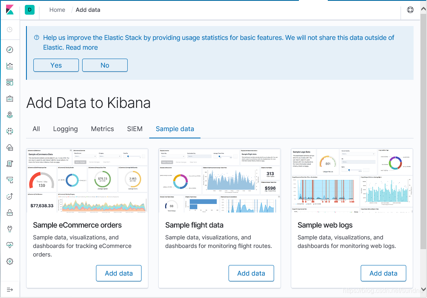Open Infrastructure icon in sidebar
This screenshot has height=298, width=427.
click(x=10, y=147)
